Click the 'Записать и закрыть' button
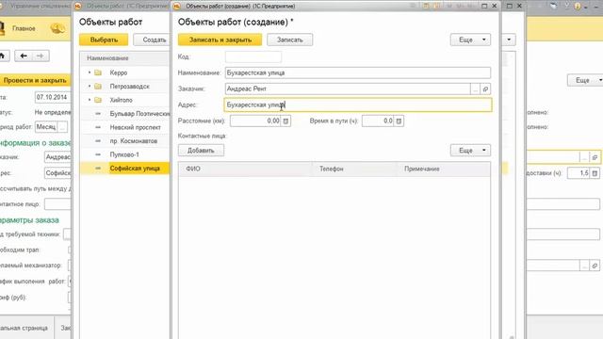 [220, 40]
